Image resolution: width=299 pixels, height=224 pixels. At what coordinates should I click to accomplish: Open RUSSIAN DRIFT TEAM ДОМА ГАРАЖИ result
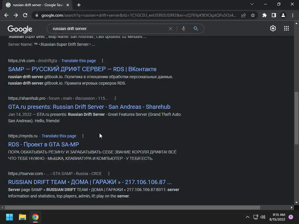pos(90,182)
